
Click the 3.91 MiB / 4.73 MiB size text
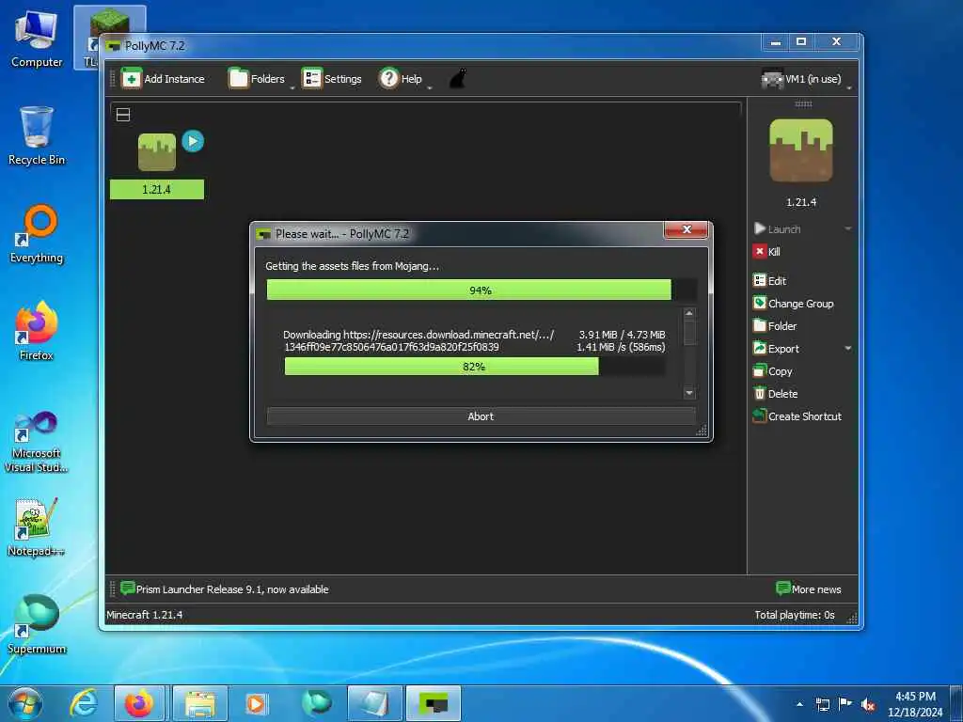[x=623, y=335]
